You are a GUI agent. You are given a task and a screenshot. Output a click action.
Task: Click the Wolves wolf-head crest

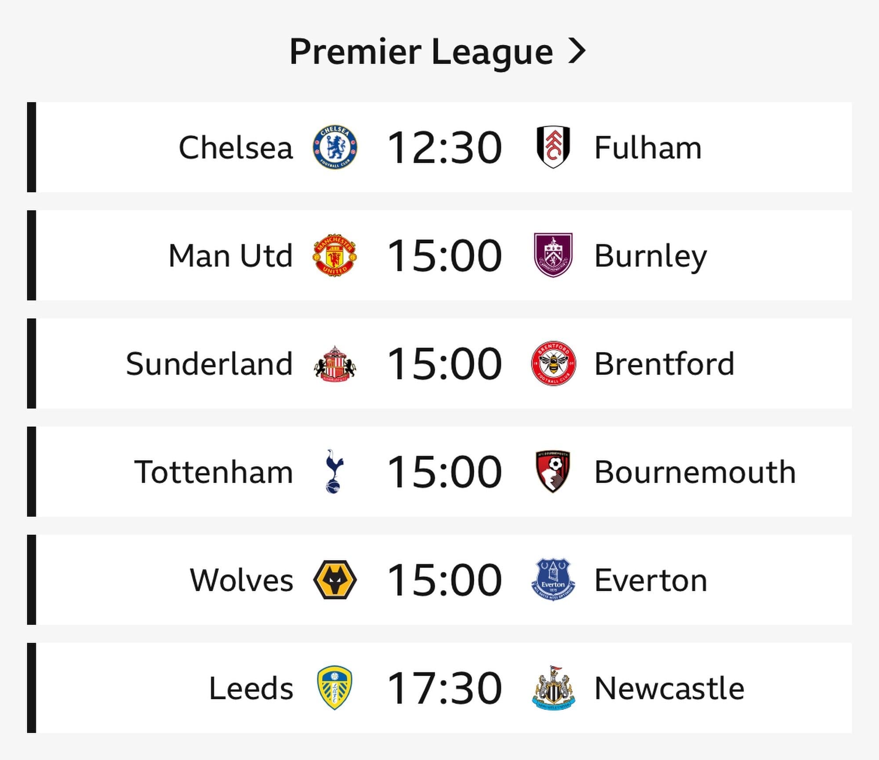tap(335, 580)
